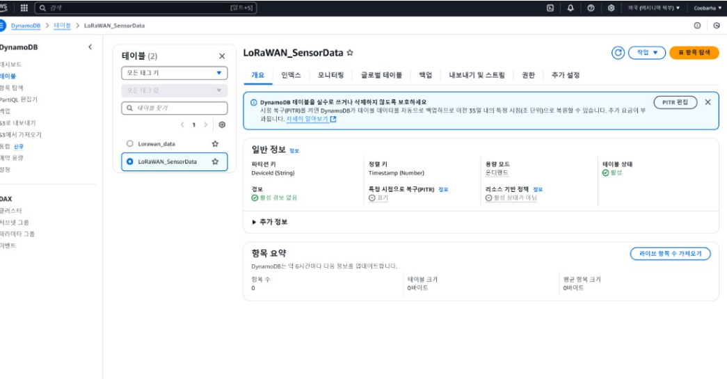Open table list preferences gear
727x379 pixels.
[222, 124]
